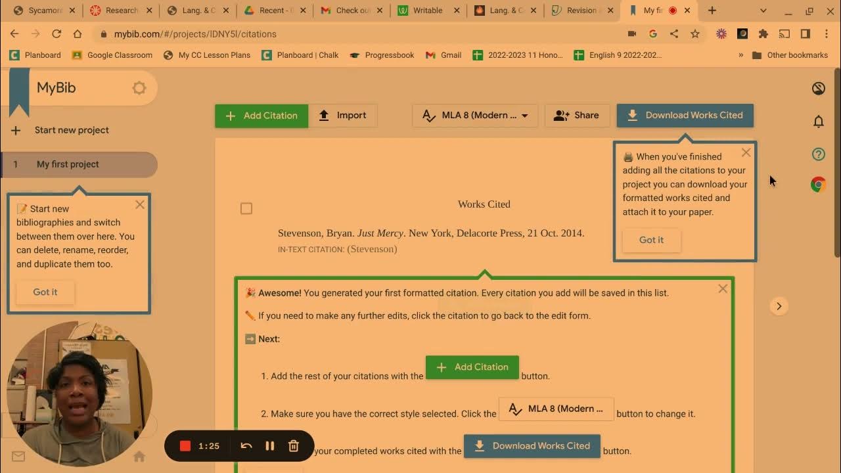
Task: Click the green Add Citation button in the toolbar
Action: click(261, 116)
